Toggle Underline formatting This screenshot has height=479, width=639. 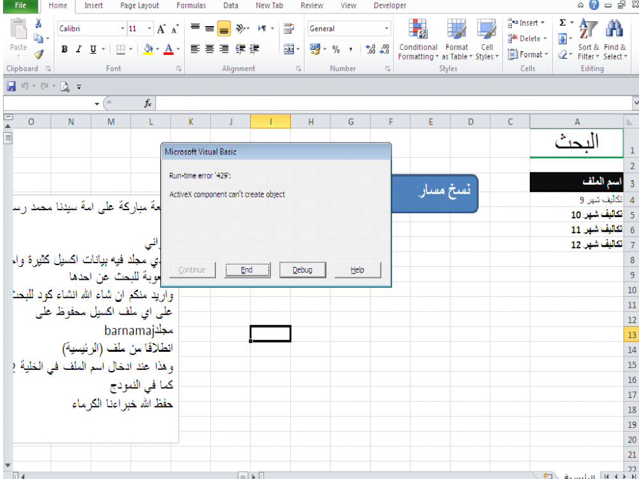pos(93,49)
